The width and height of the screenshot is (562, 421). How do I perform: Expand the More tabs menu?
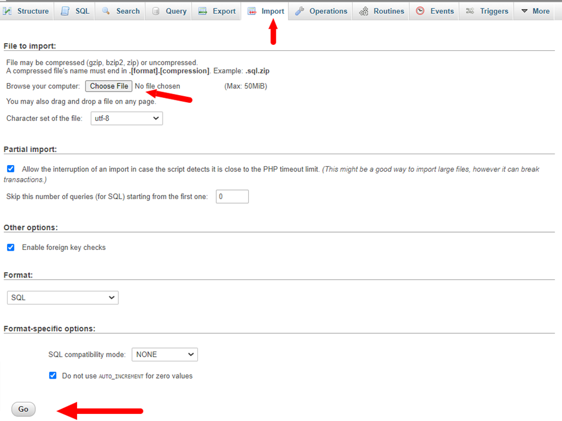coord(534,11)
